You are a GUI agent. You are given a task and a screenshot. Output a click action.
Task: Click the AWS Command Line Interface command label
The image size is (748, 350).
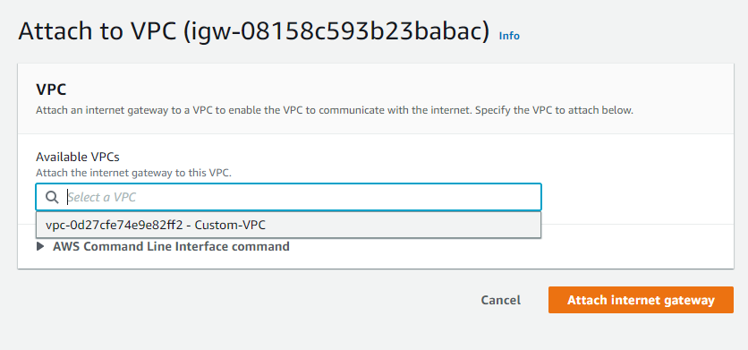pyautogui.click(x=171, y=246)
